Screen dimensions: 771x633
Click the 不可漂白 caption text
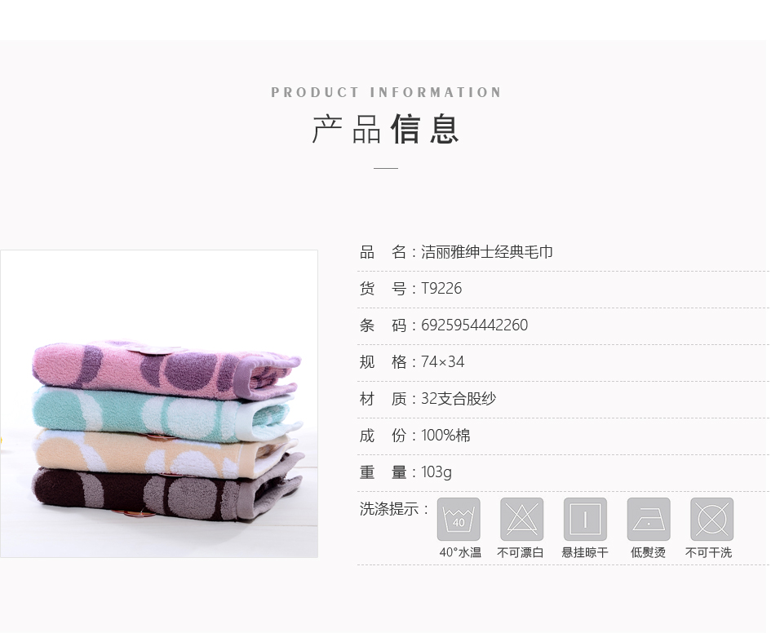click(x=521, y=552)
